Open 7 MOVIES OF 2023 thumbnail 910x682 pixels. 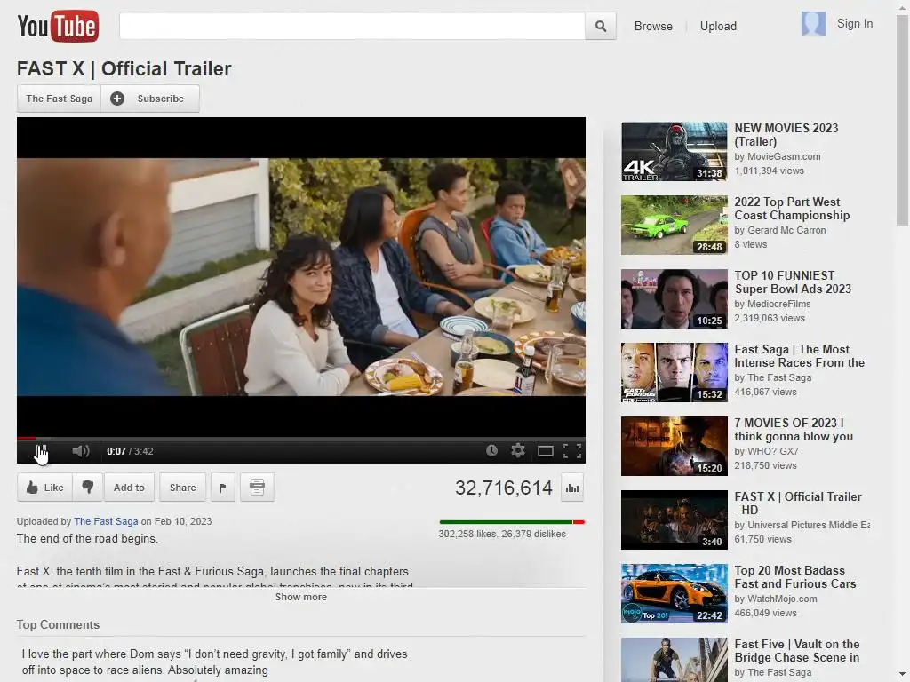point(674,446)
